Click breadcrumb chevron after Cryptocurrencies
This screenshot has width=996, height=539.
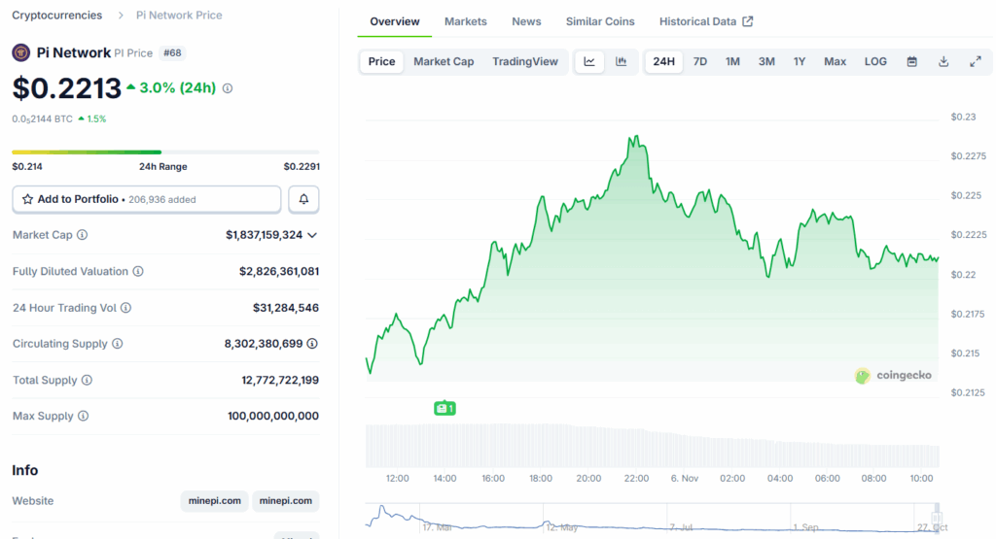121,16
